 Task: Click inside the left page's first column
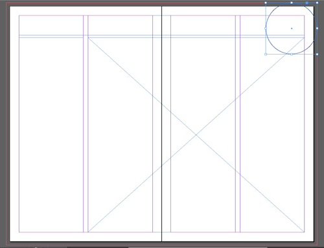(51, 134)
